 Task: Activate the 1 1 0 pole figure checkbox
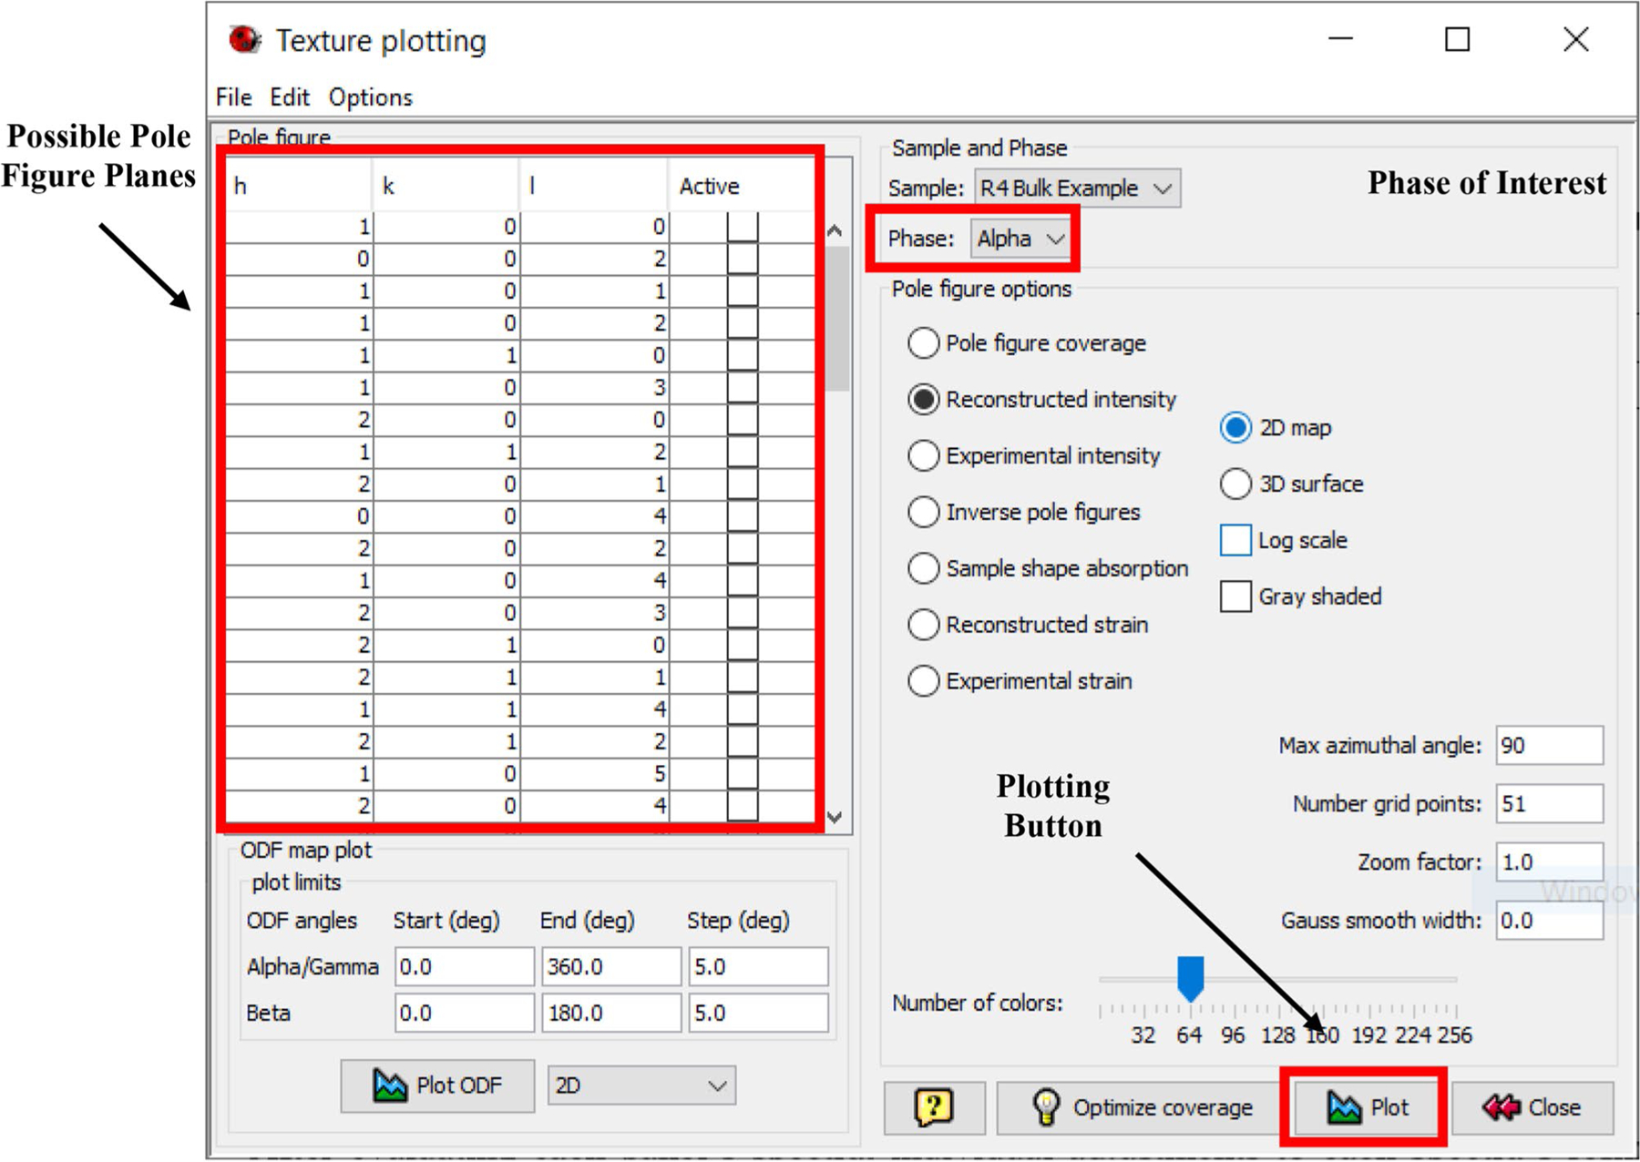(x=743, y=356)
